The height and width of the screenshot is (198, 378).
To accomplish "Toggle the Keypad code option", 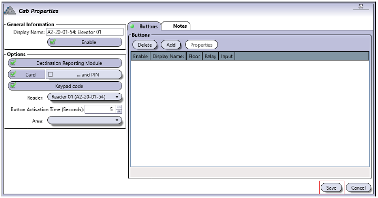I will 65,86.
